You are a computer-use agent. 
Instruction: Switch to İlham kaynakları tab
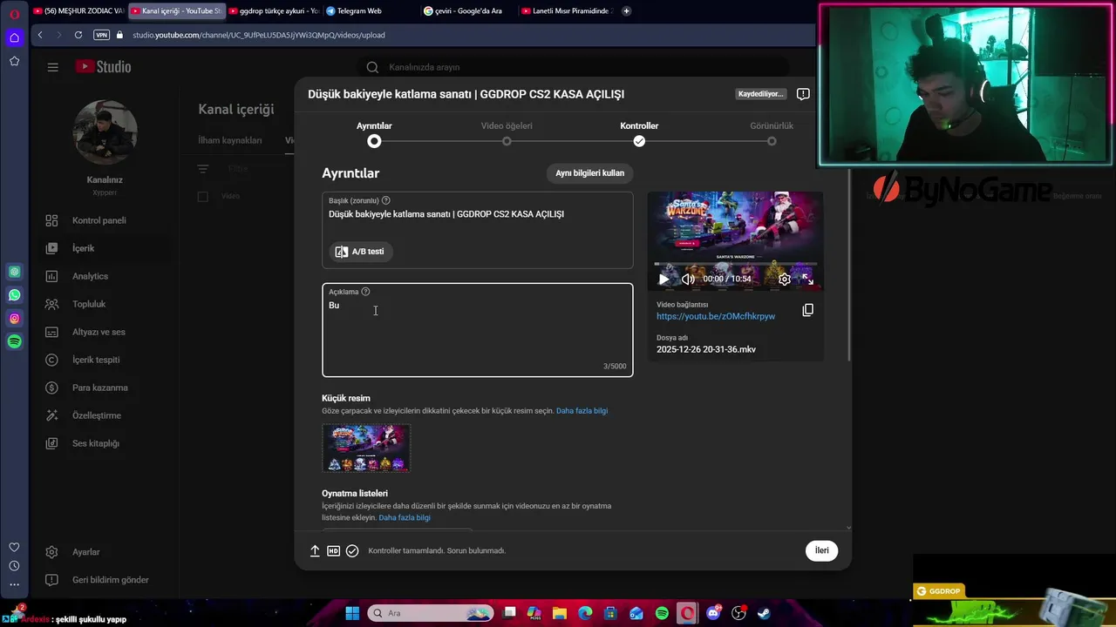[x=230, y=140]
